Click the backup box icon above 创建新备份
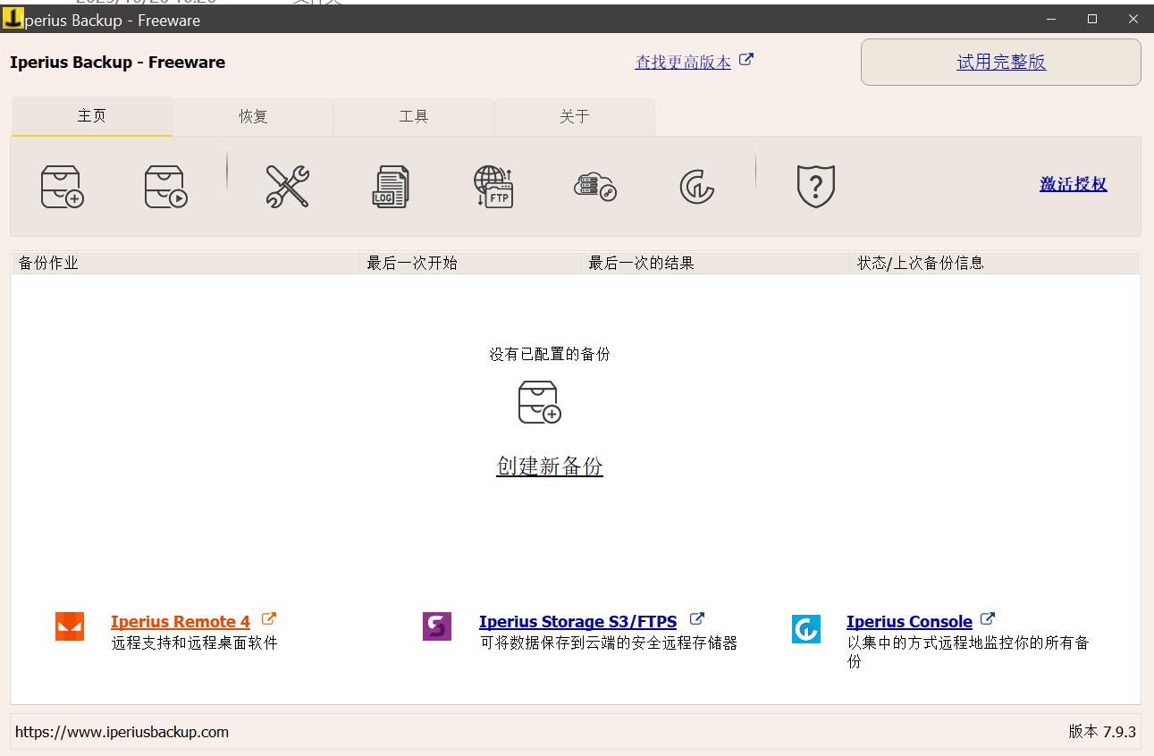Viewport: 1154px width, 756px height. (540, 402)
